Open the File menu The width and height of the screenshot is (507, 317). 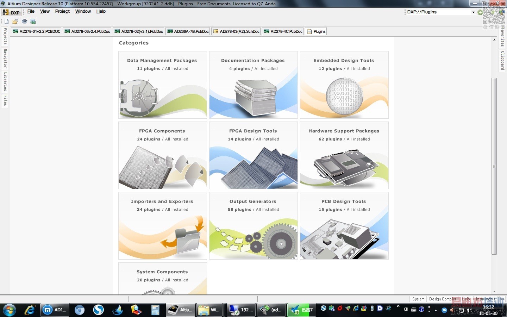pos(31,11)
